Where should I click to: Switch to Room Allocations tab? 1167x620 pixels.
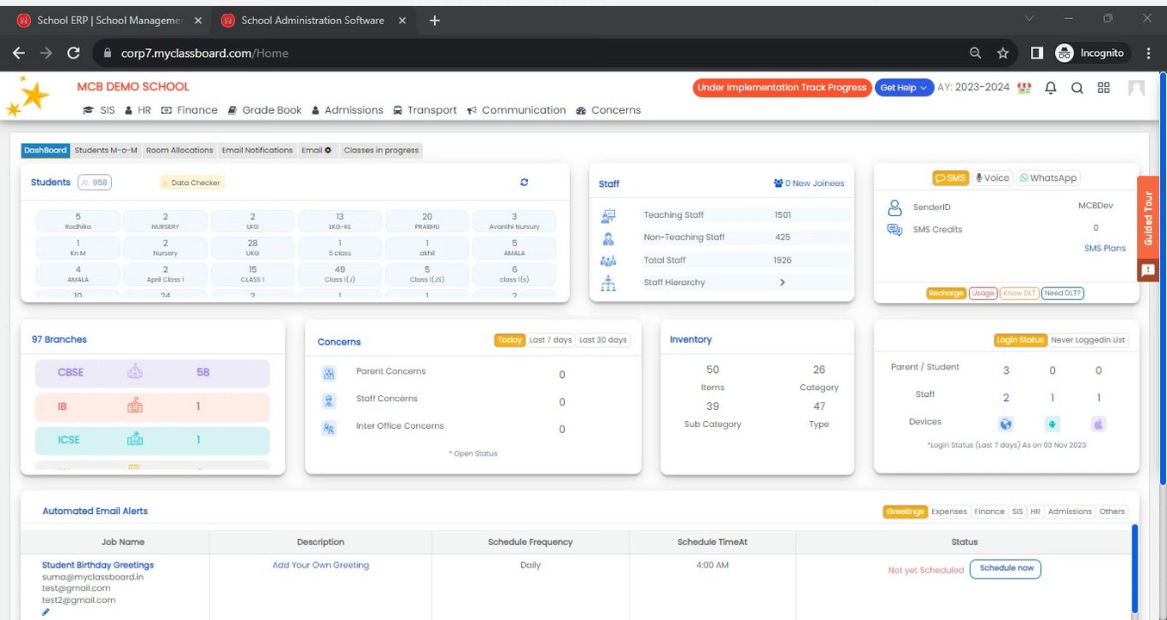pyautogui.click(x=179, y=150)
